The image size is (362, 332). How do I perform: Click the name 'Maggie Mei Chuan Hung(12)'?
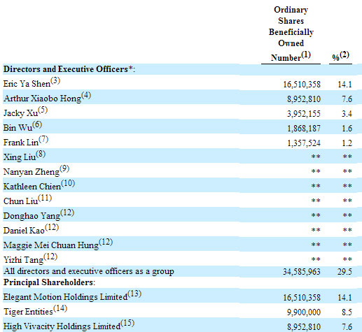(58, 244)
